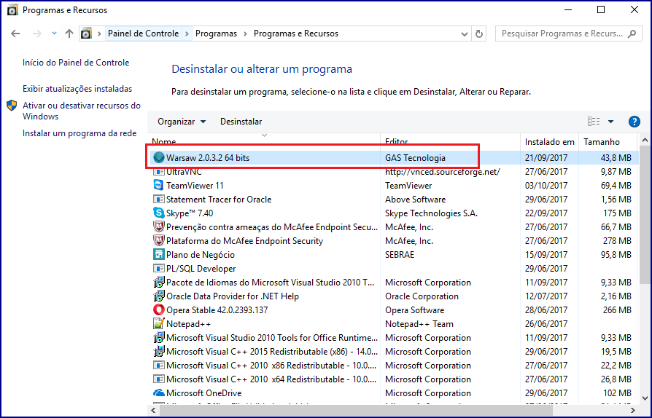Viewport: 652px width, 418px height.
Task: Click the Warsaw 2.0.3.2 globe icon
Action: point(159,157)
